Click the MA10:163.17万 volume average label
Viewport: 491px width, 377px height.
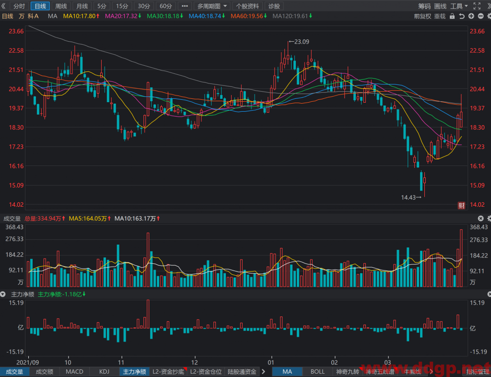[137, 219]
